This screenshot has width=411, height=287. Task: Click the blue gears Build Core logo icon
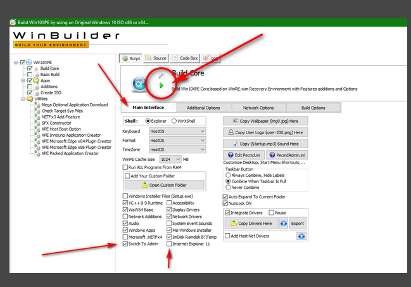(139, 84)
